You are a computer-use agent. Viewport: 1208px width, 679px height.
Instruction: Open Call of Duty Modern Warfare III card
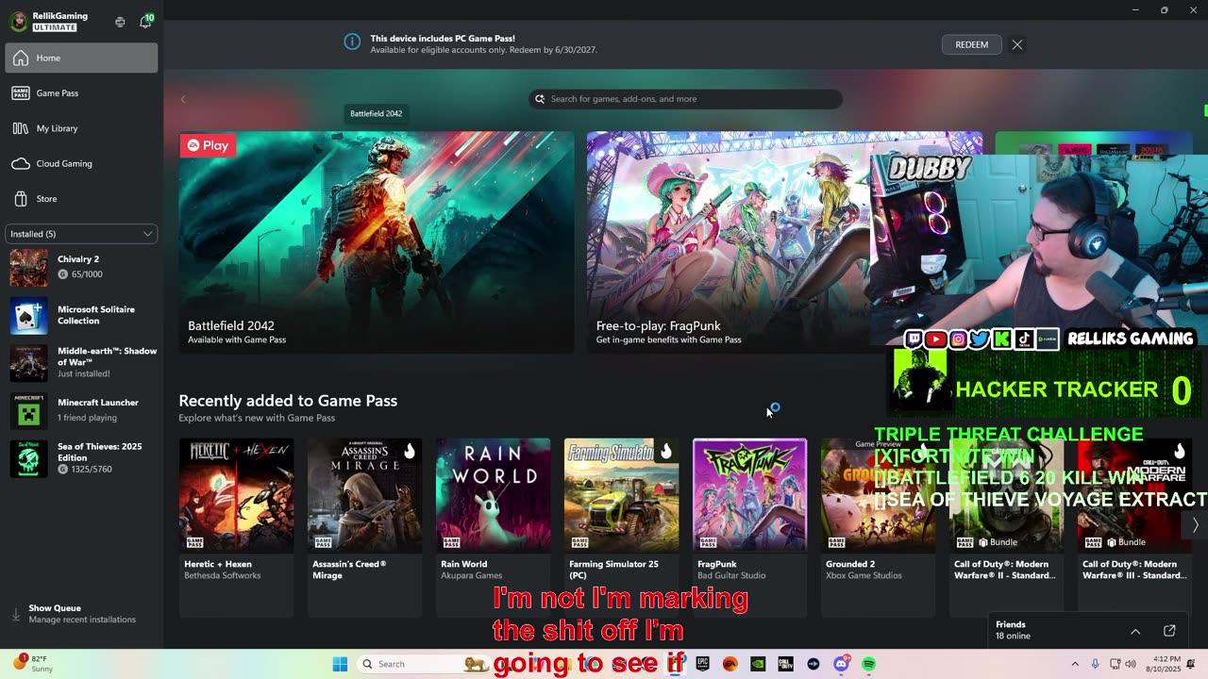[x=1134, y=527]
